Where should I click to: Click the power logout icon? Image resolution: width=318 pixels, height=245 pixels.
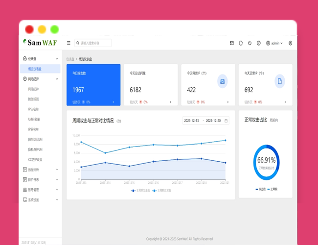click(250, 43)
